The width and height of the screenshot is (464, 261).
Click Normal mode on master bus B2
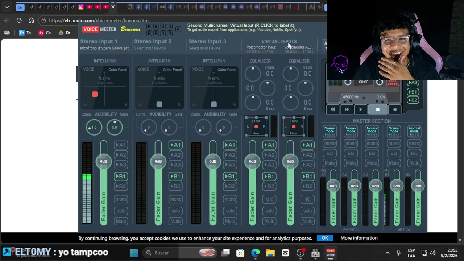click(x=414, y=132)
